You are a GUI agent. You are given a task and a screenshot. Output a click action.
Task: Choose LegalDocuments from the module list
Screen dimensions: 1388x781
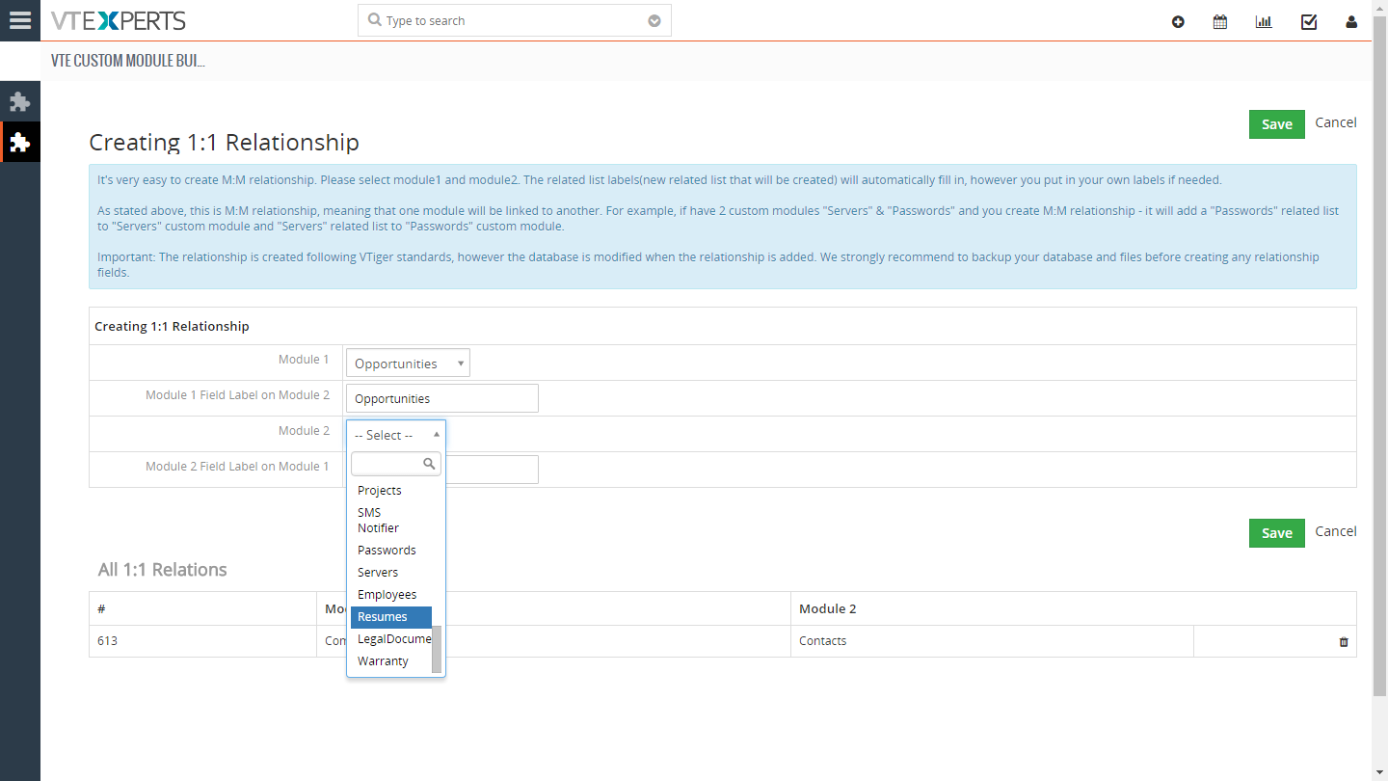point(391,638)
